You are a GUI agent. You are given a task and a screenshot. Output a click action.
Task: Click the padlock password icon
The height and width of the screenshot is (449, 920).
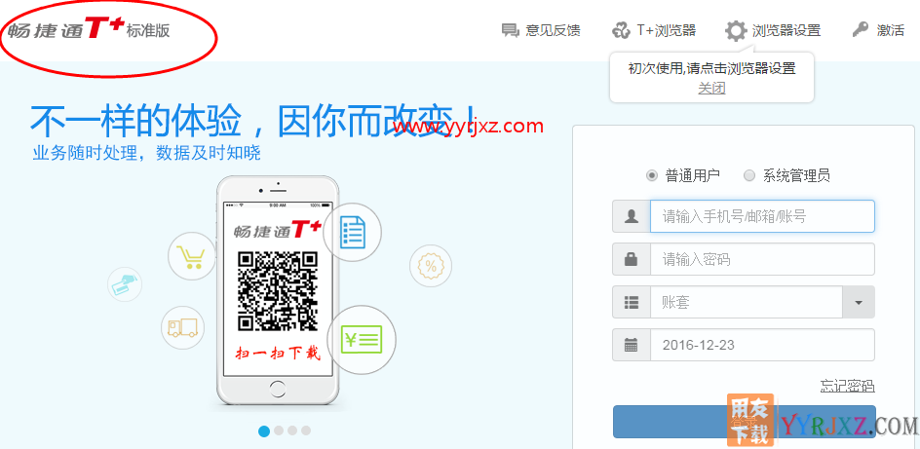click(x=632, y=259)
